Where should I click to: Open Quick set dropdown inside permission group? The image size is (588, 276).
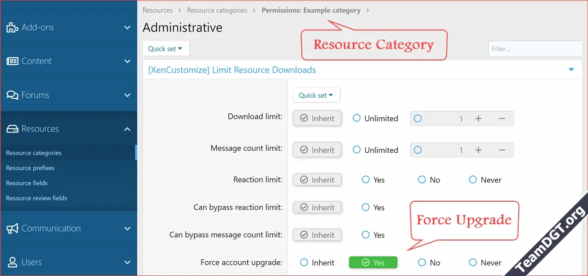317,95
